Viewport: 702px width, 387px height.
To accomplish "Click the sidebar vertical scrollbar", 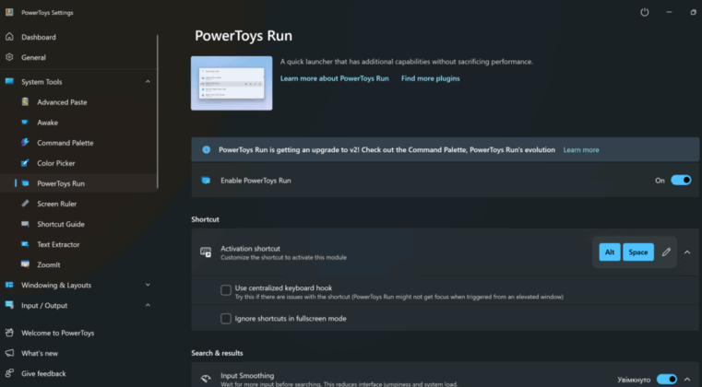I will coord(158,111).
